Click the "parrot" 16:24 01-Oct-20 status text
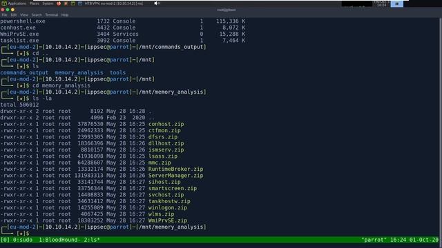442x248 pixels. [x=400, y=240]
